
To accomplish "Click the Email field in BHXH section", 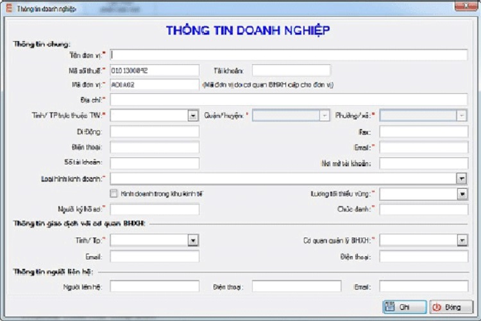I will coord(155,257).
